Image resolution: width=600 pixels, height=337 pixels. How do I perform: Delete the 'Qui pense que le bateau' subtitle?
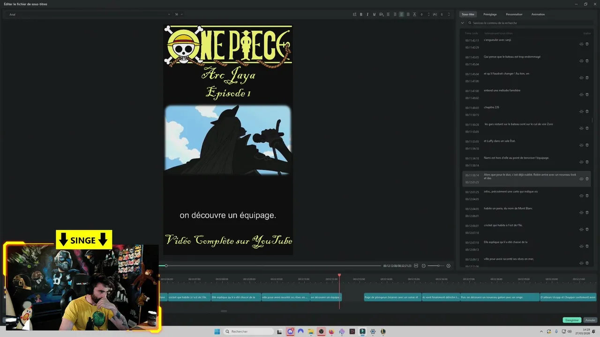(x=587, y=61)
